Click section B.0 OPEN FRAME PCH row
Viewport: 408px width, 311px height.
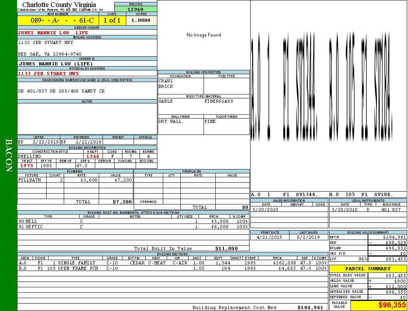[173, 268]
